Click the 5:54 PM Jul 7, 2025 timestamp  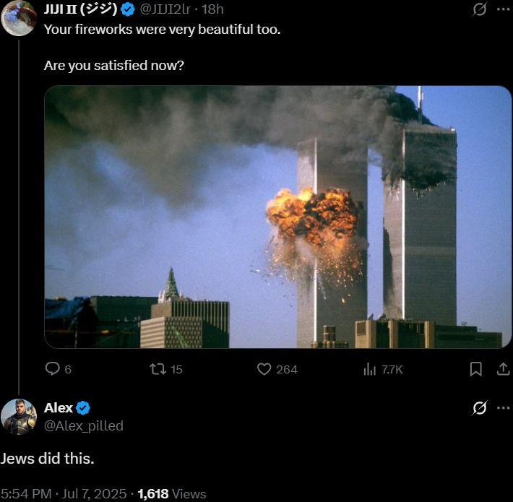pyautogui.click(x=64, y=494)
